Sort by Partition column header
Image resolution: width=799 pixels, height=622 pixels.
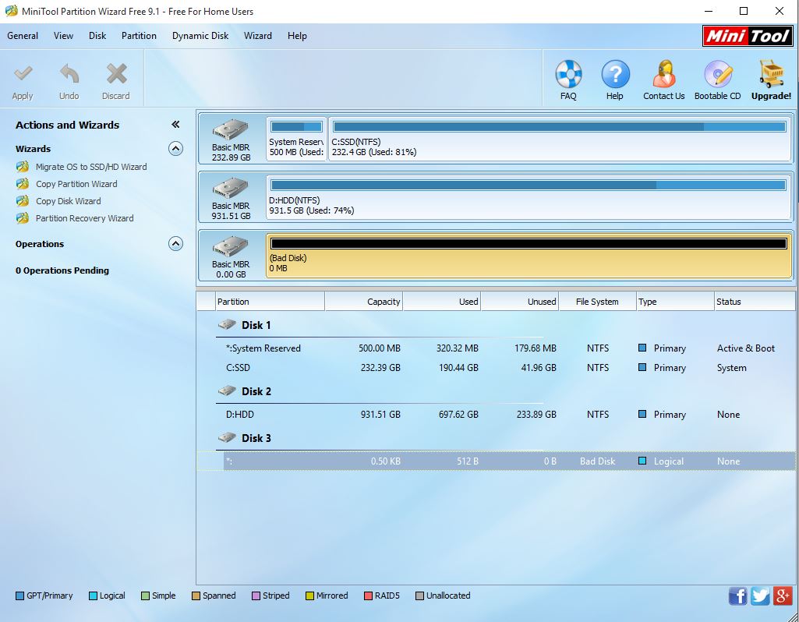[x=270, y=302]
